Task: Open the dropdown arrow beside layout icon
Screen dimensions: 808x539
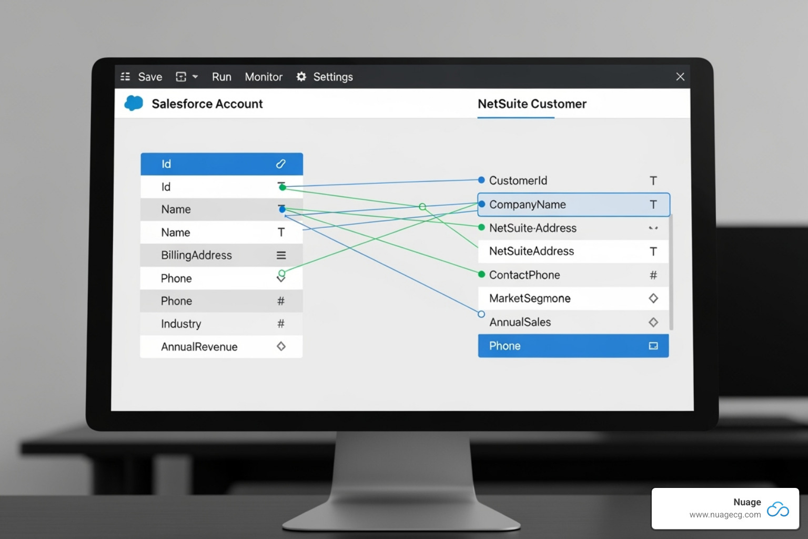Action: (195, 77)
